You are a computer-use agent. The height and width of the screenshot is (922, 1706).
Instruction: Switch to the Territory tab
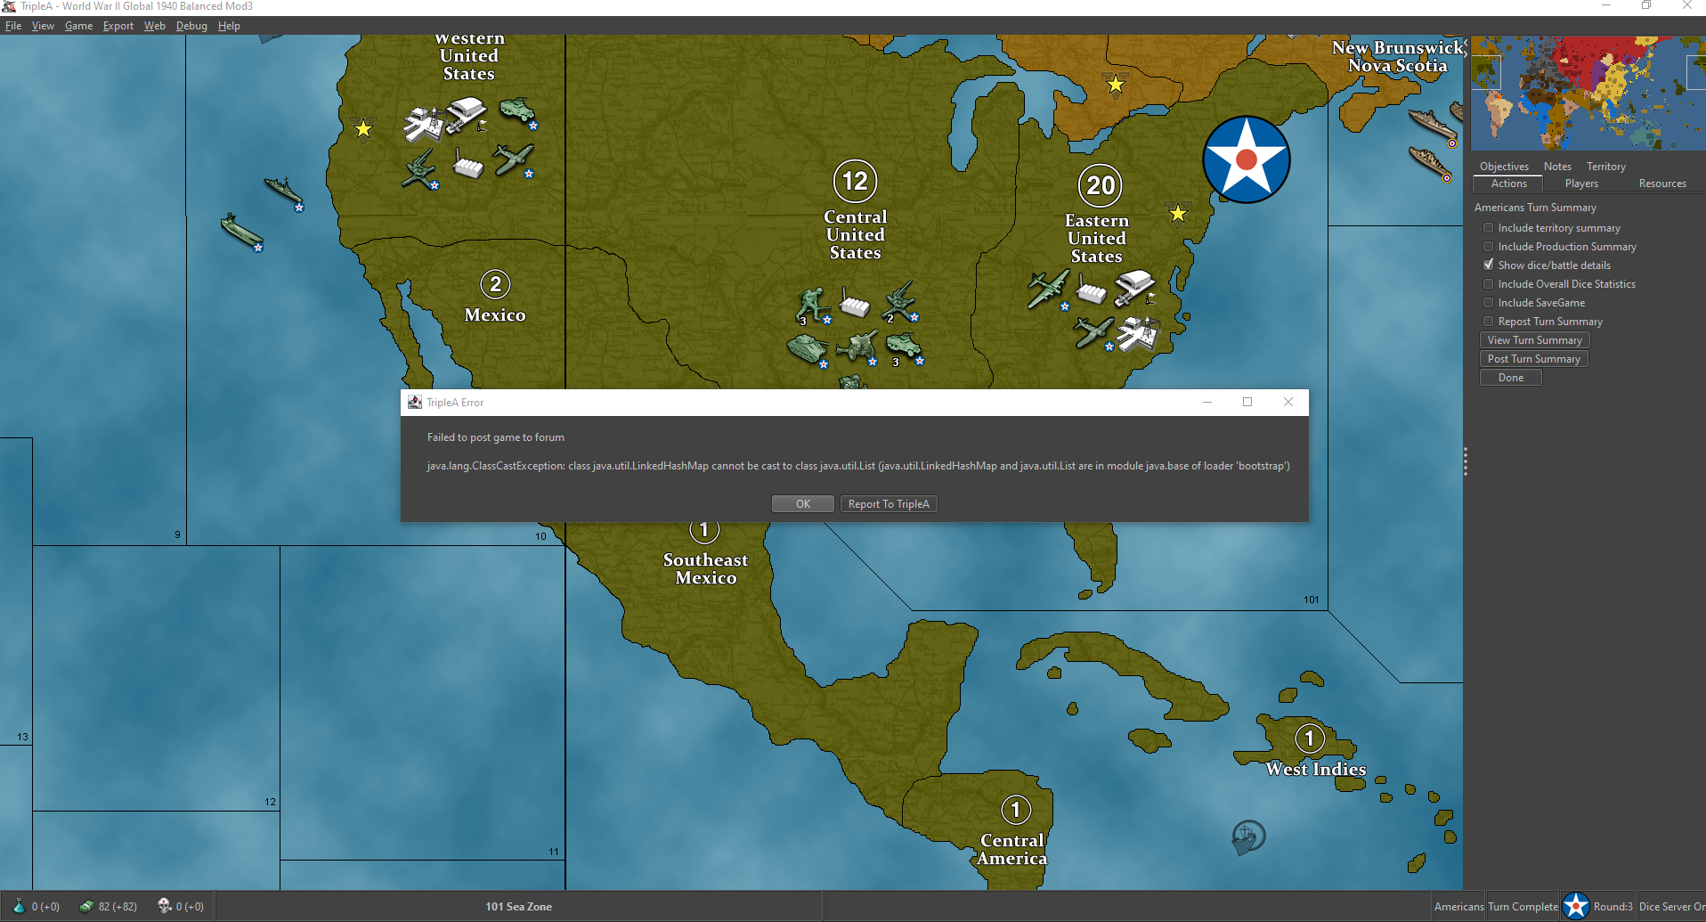1605,167
